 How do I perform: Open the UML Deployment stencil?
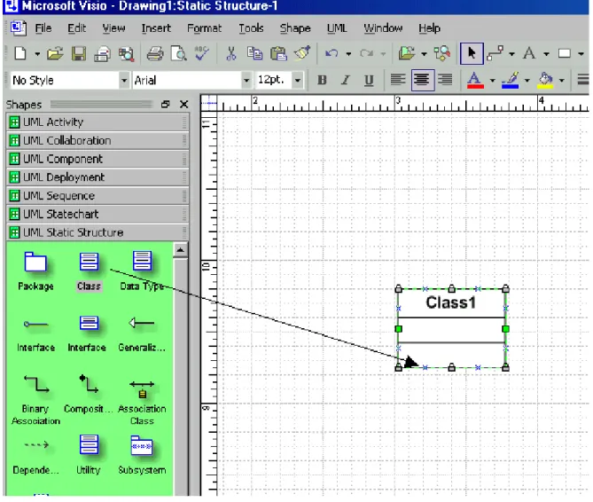pyautogui.click(x=98, y=177)
